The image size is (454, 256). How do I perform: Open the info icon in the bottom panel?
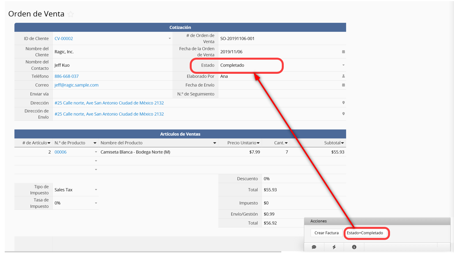pos(354,247)
